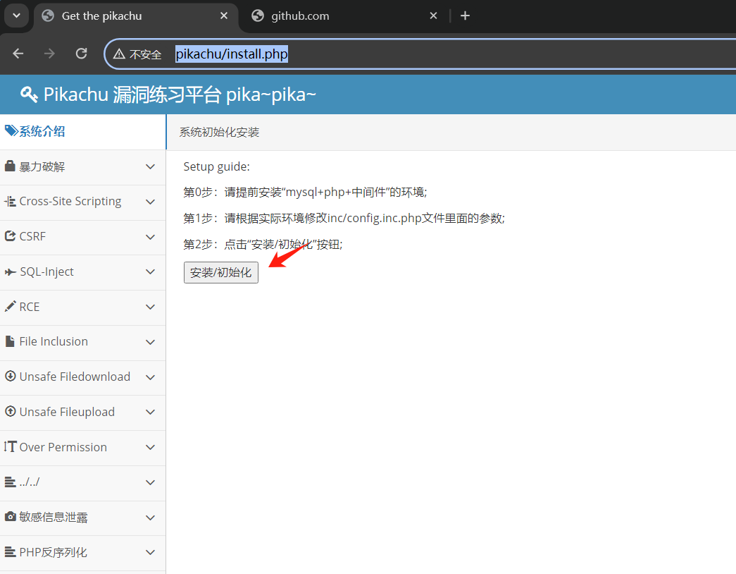The width and height of the screenshot is (736, 574).
Task: Click the 系统初始化安装 breadcrumb heading
Action: [x=219, y=133]
